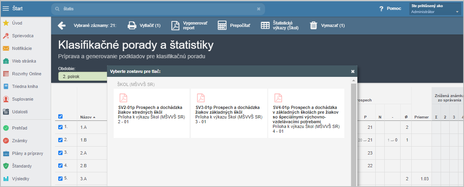Toggle the select-all checkbox in table header

61,116
